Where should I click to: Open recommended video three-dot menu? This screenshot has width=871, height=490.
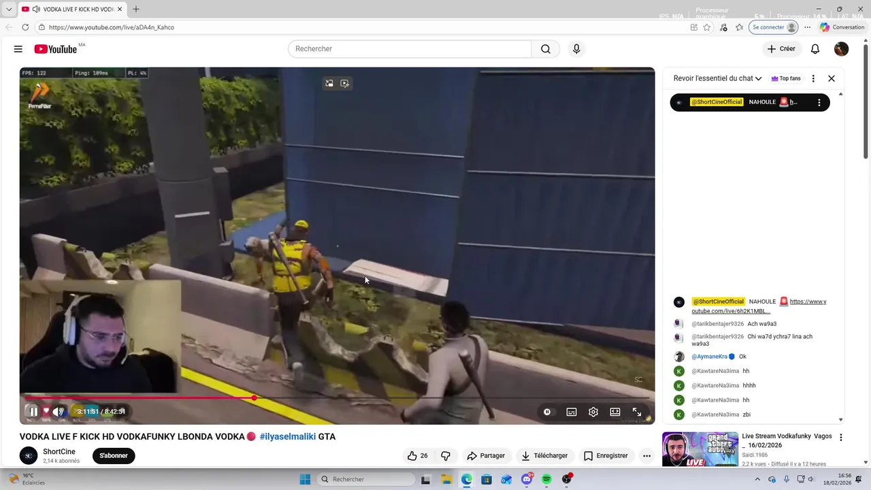pyautogui.click(x=841, y=438)
